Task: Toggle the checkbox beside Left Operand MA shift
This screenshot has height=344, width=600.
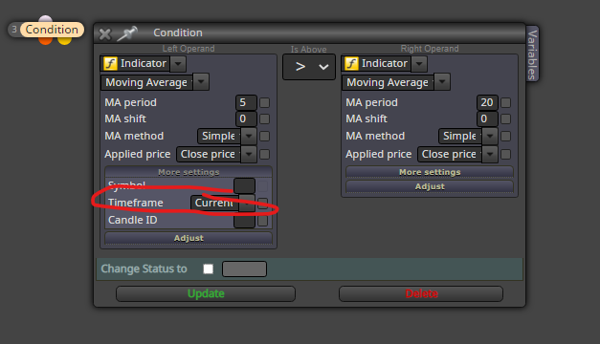Action: pos(264,118)
